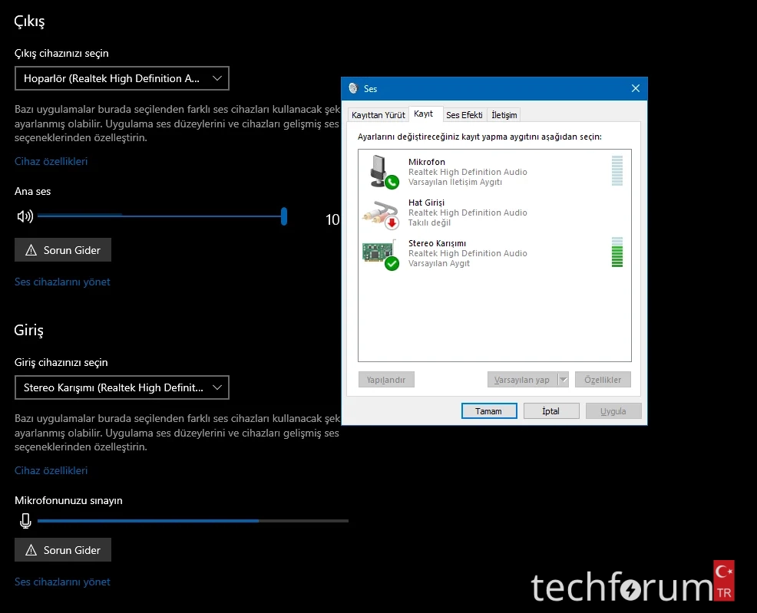The height and width of the screenshot is (613, 757).
Task: Click the 'Varsayılan İletişim Aygıtı' status text
Action: [455, 182]
